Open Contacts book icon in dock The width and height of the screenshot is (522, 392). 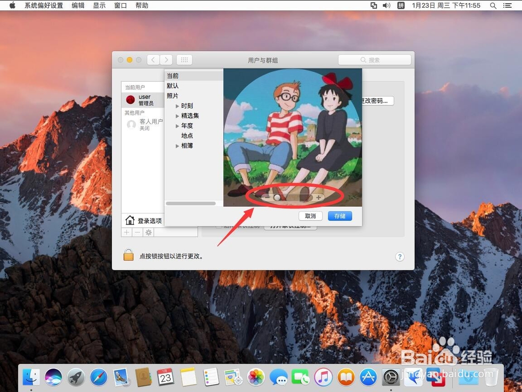144,377
